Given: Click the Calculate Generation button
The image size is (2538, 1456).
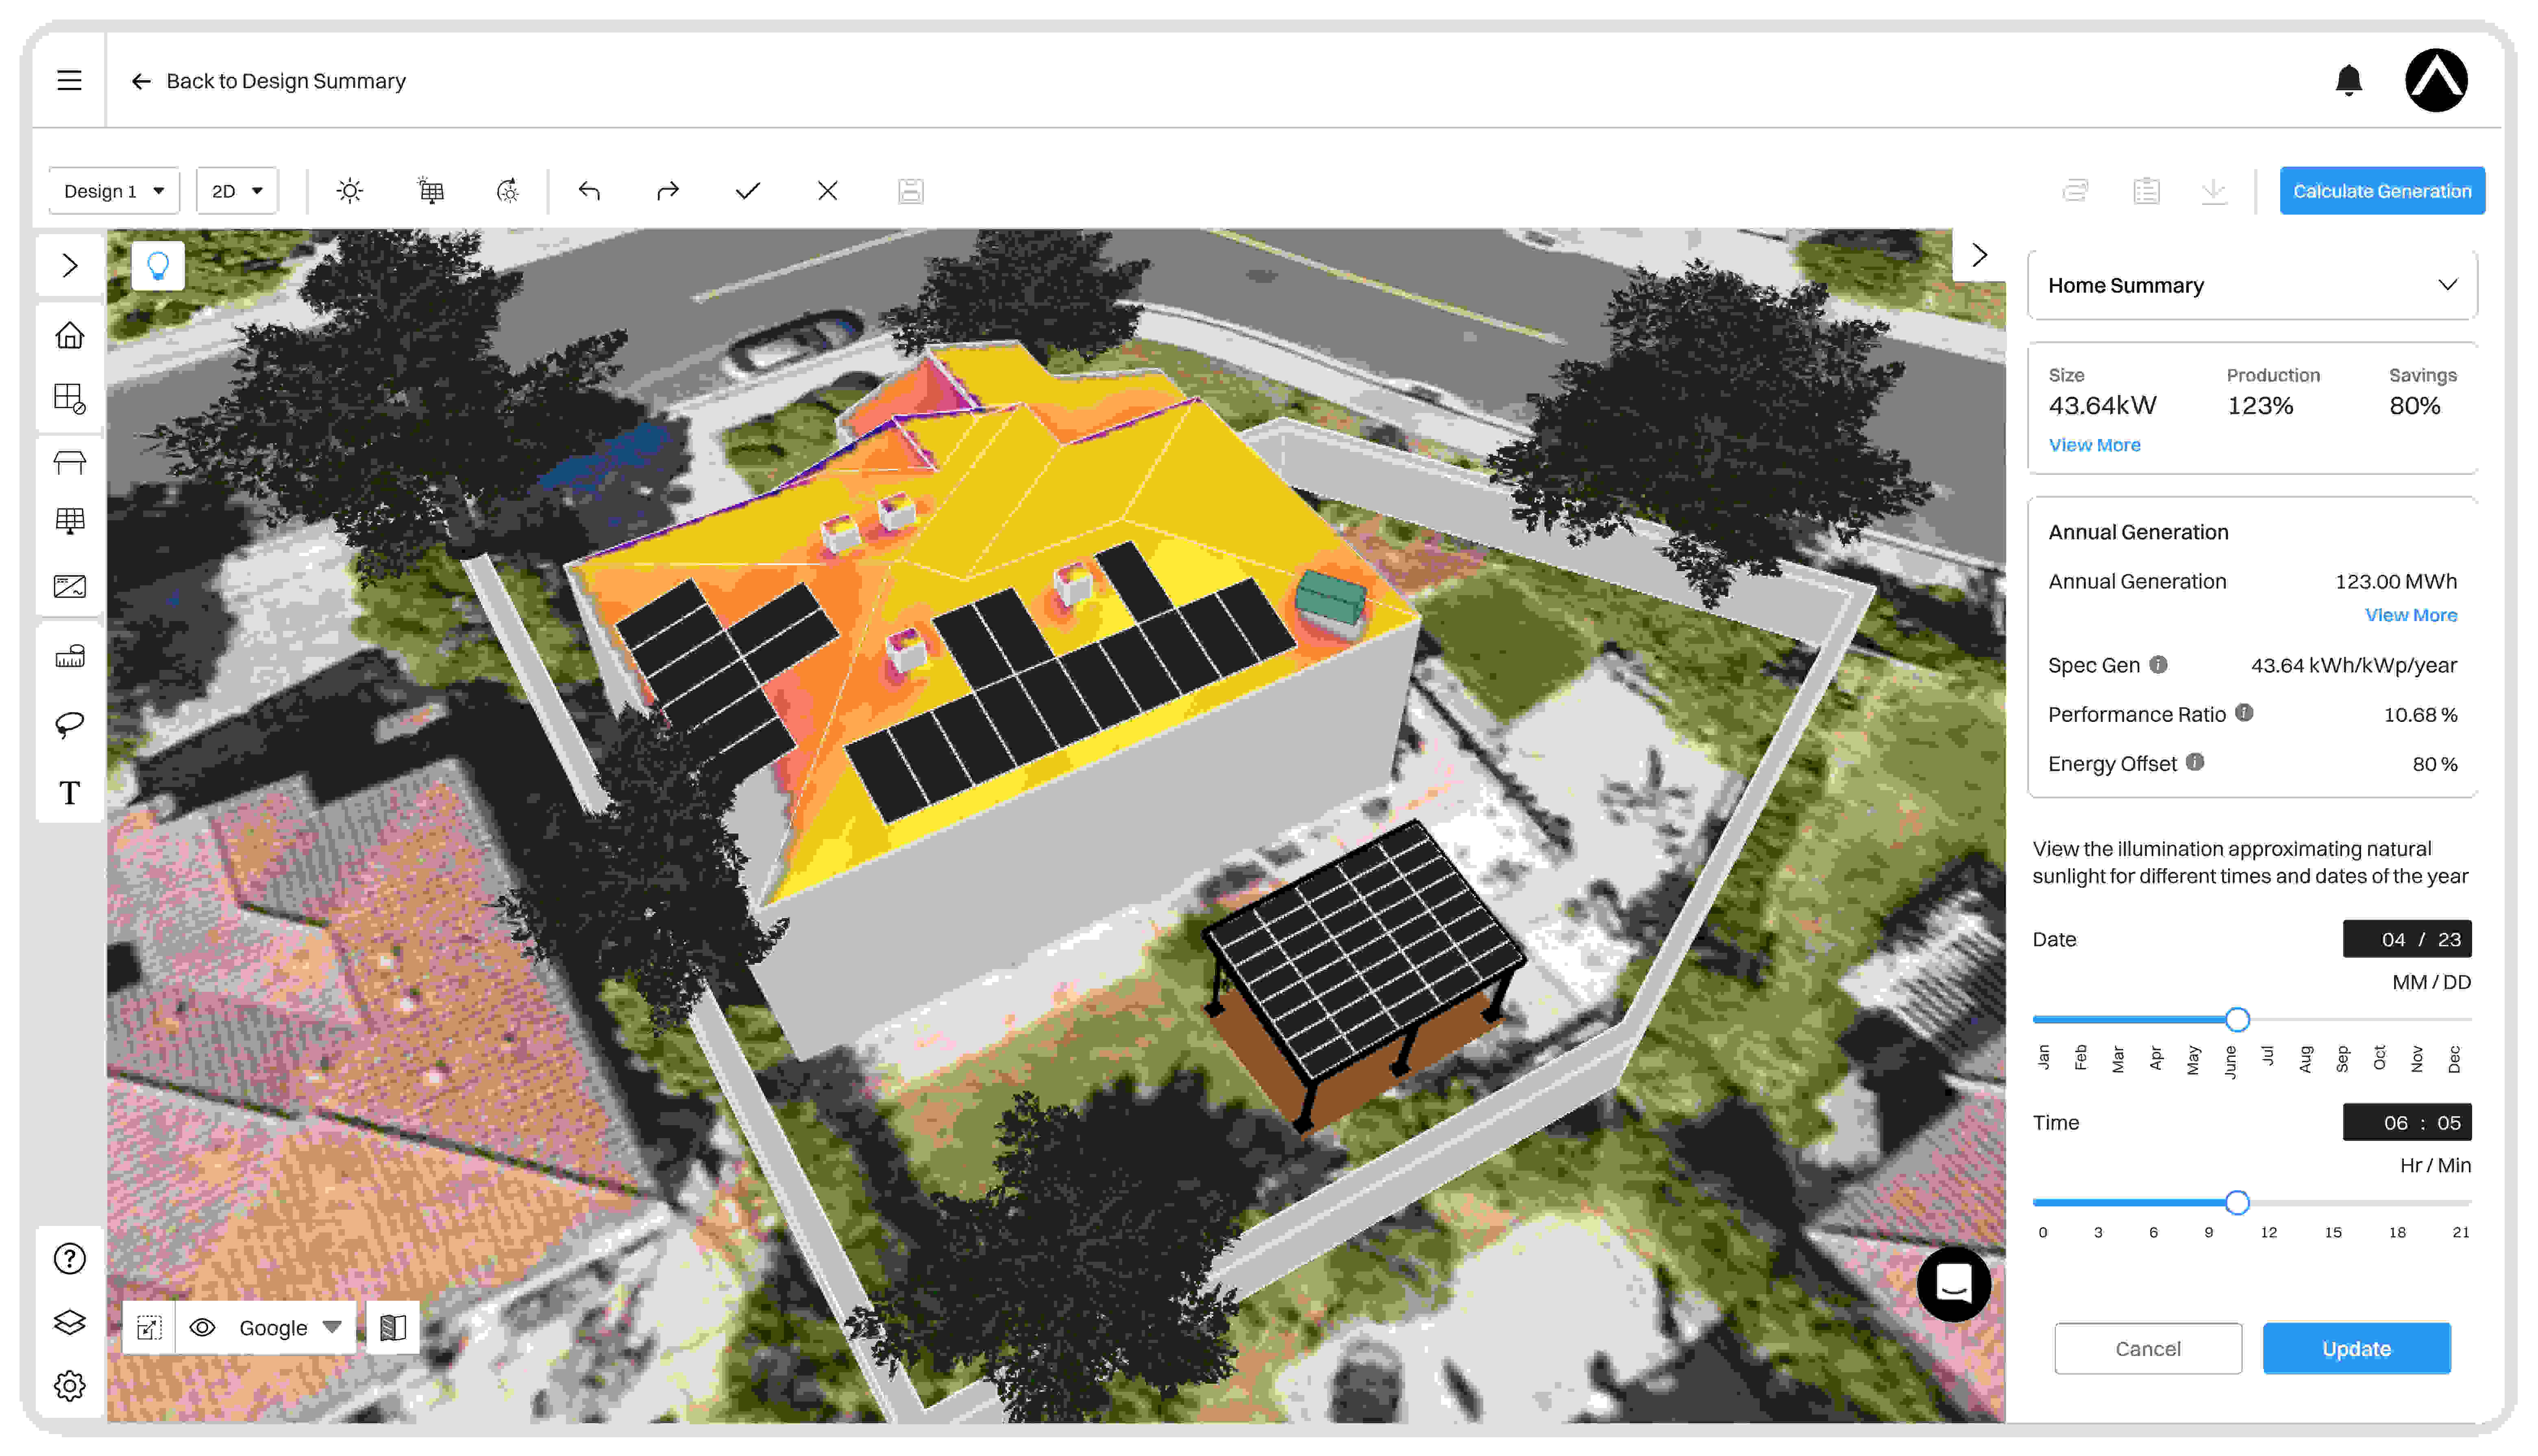Looking at the screenshot, I should pyautogui.click(x=2381, y=191).
